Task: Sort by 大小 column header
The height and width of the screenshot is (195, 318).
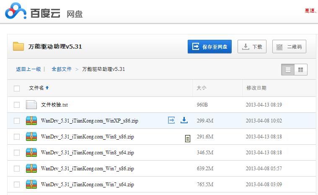Action: (202, 88)
